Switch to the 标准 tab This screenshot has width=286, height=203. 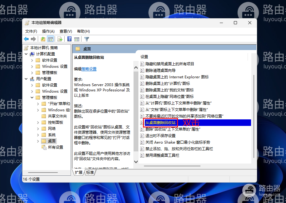(x=90, y=172)
